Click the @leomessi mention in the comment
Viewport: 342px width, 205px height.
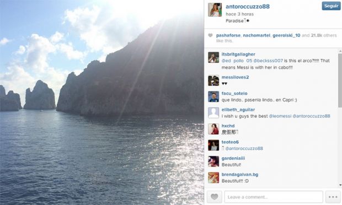pyautogui.click(x=280, y=116)
